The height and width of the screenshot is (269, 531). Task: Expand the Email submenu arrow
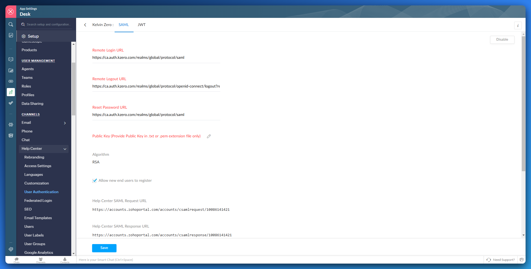65,123
